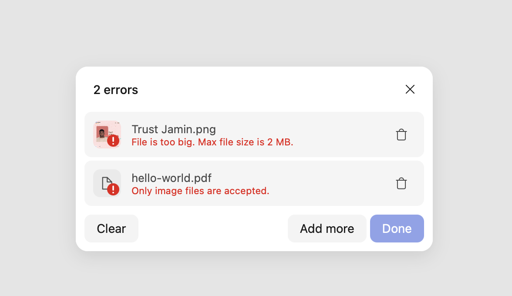Click the error badge on Trust Jamin.png thumbnail
Image resolution: width=512 pixels, height=296 pixels.
113,141
